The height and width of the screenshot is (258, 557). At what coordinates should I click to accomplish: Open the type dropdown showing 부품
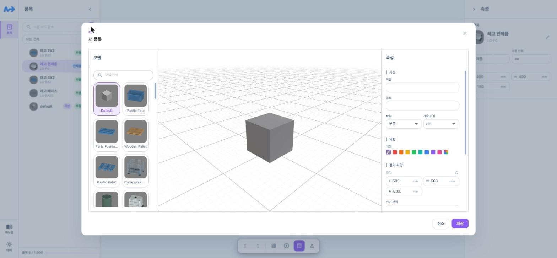(x=404, y=124)
